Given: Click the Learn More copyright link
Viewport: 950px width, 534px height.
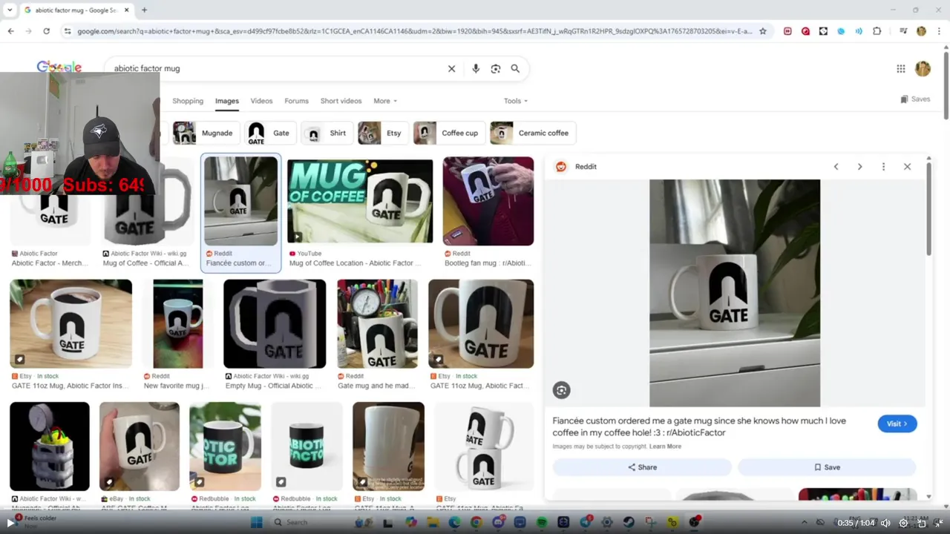Looking at the screenshot, I should click(665, 446).
